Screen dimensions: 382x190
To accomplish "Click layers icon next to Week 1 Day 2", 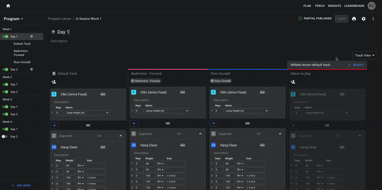I will 32,69.
